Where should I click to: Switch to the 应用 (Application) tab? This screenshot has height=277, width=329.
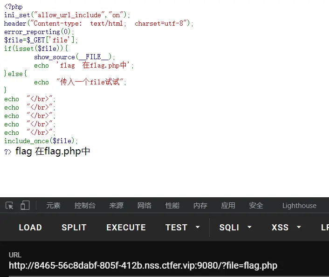click(228, 206)
